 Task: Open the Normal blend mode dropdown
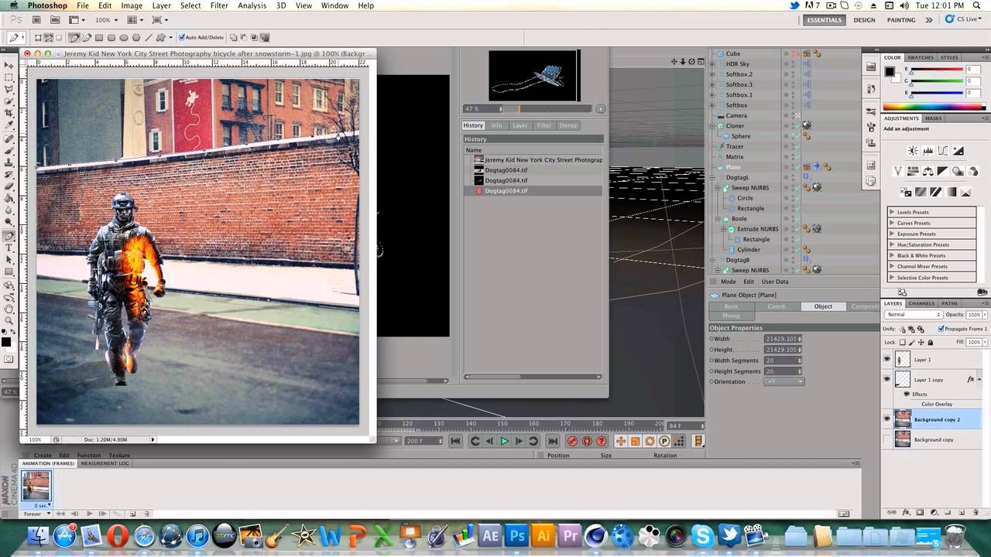tap(914, 315)
